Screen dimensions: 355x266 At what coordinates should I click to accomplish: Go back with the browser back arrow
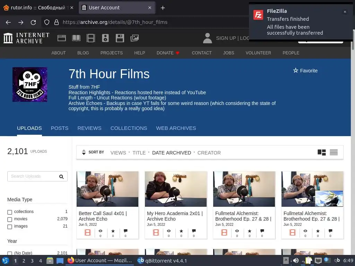[x=8, y=22]
